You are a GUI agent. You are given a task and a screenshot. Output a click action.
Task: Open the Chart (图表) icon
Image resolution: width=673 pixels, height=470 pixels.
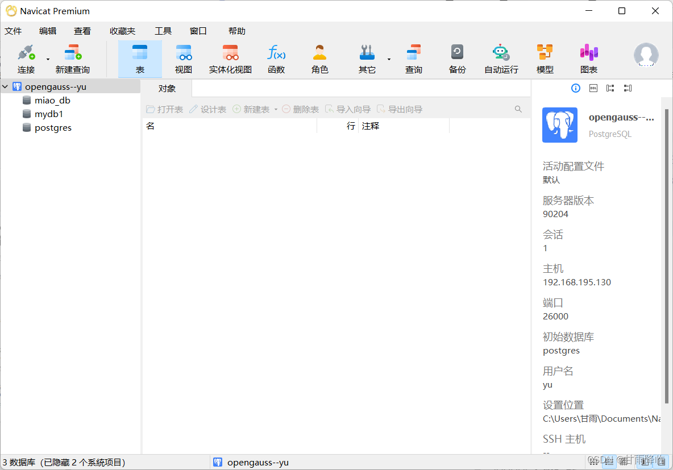589,59
